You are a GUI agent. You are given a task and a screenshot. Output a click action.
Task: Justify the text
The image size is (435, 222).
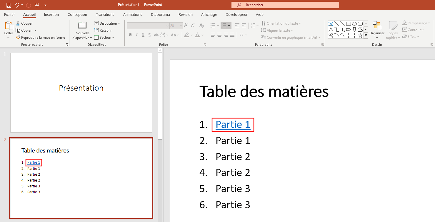(x=232, y=35)
